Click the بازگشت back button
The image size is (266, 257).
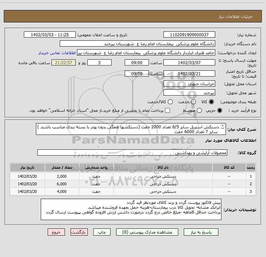click(79, 232)
